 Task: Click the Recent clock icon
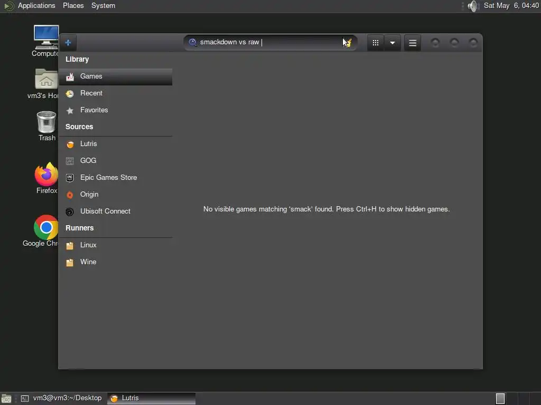tap(70, 94)
